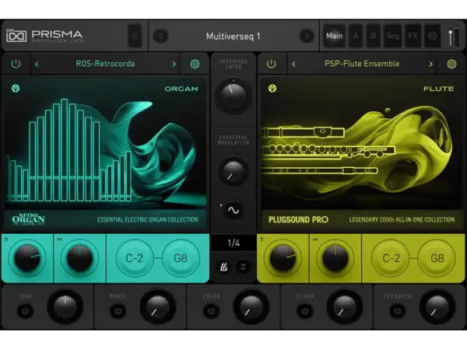Open PSP-Flute Ensemble layer settings gear
This screenshot has height=350, width=467.
coord(451,64)
